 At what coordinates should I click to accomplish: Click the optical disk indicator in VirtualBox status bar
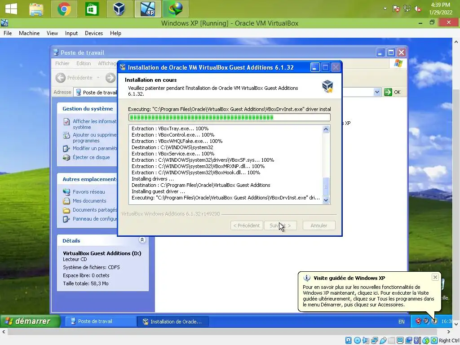(x=357, y=341)
